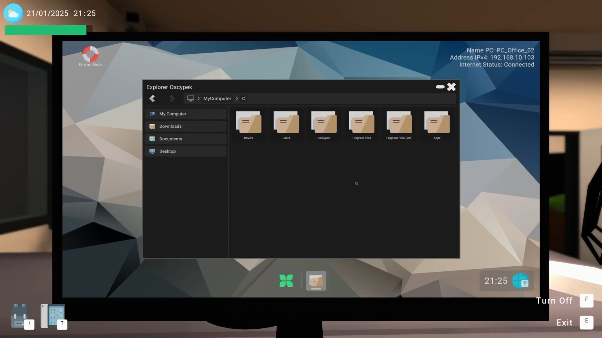Click the tablet icon marked T

pyautogui.click(x=53, y=315)
